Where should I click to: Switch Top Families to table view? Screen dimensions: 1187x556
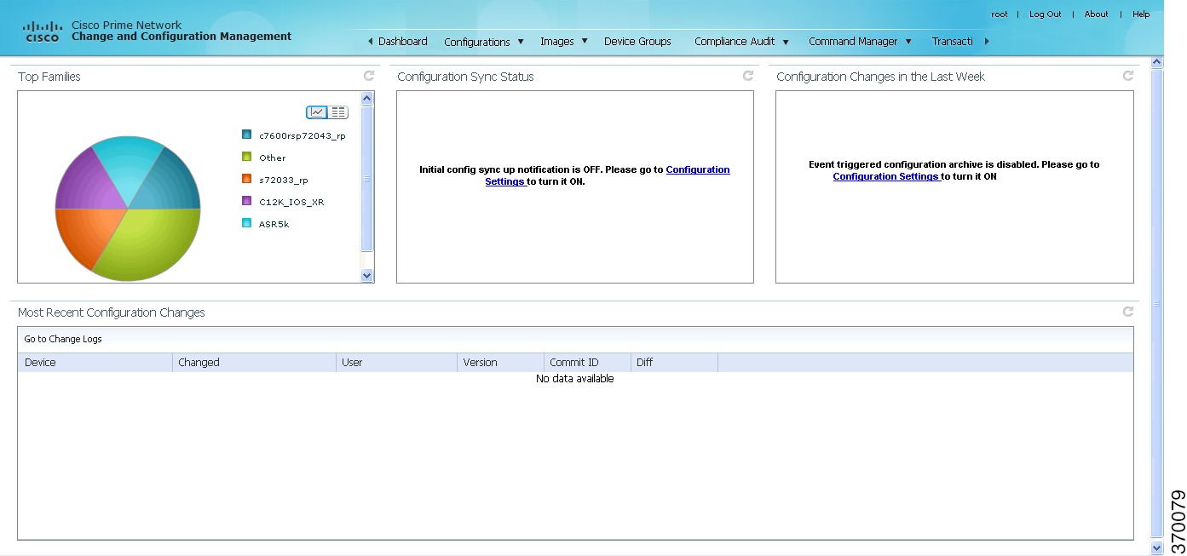338,112
